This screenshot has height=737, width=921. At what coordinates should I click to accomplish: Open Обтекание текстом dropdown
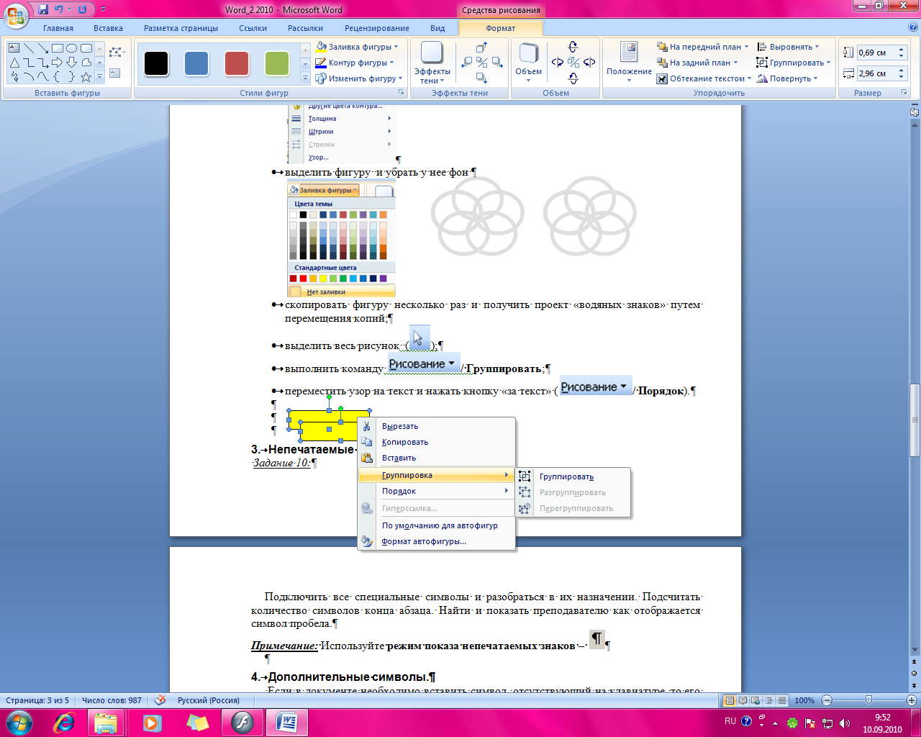[x=704, y=78]
